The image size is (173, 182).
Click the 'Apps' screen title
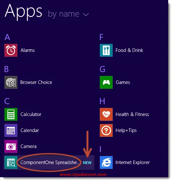(23, 12)
